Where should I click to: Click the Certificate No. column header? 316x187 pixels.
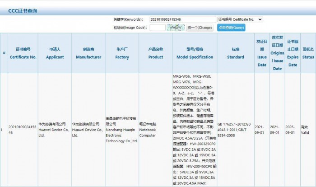[23, 53]
